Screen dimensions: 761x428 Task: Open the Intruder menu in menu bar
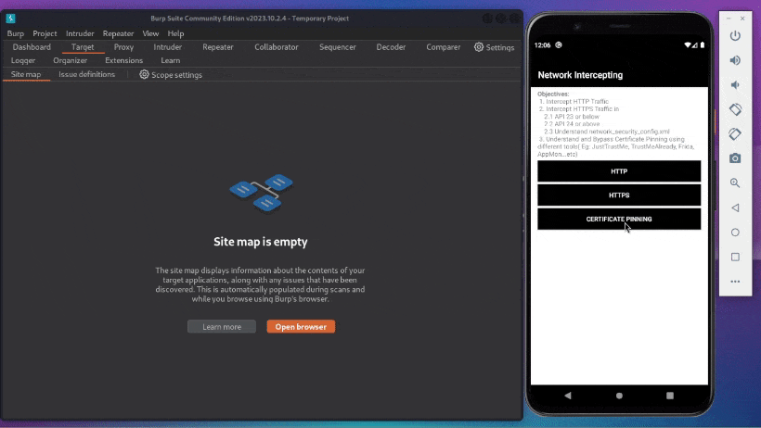(80, 33)
